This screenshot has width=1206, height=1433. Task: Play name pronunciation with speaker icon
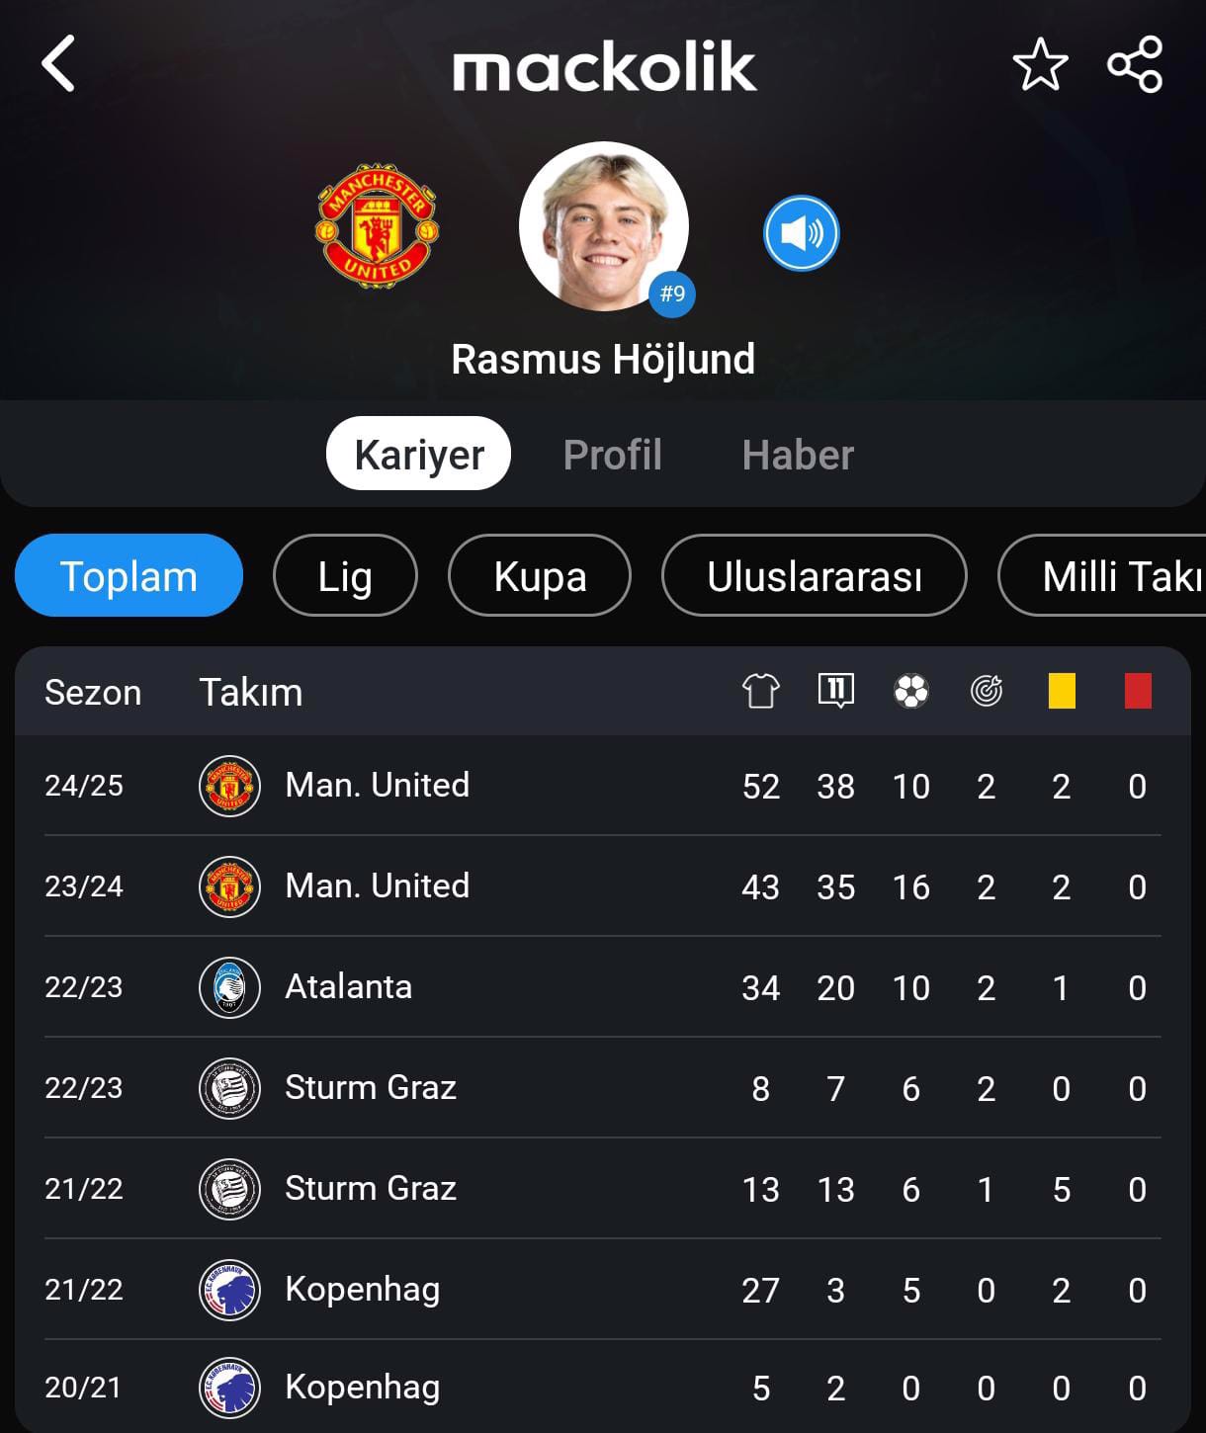pyautogui.click(x=801, y=233)
